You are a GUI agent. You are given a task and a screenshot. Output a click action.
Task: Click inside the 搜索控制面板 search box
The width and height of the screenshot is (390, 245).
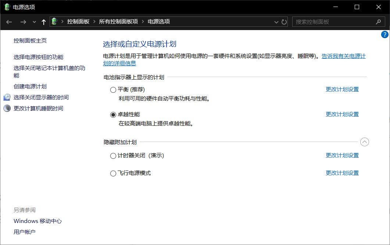331,22
